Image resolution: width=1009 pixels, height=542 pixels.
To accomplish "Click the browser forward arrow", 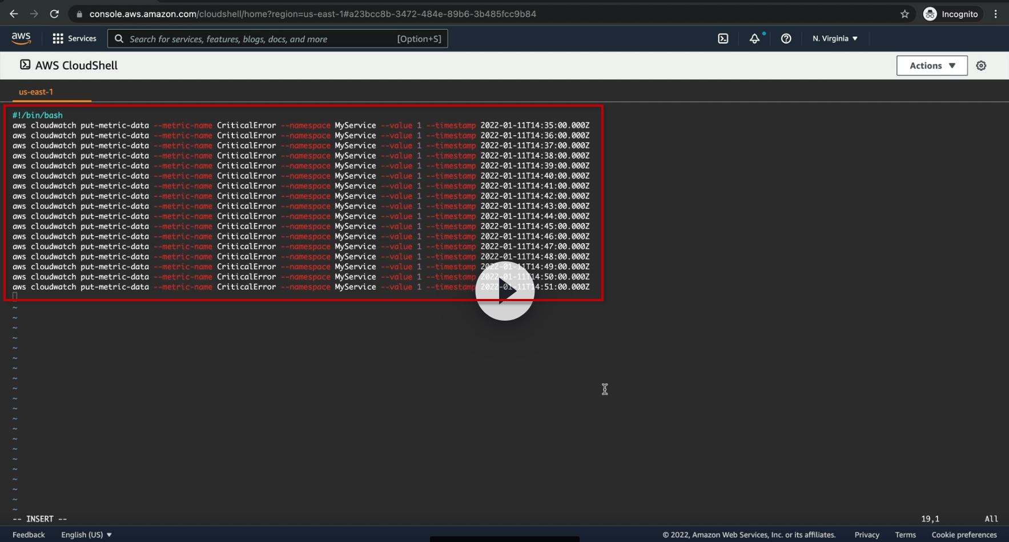I will tap(34, 14).
